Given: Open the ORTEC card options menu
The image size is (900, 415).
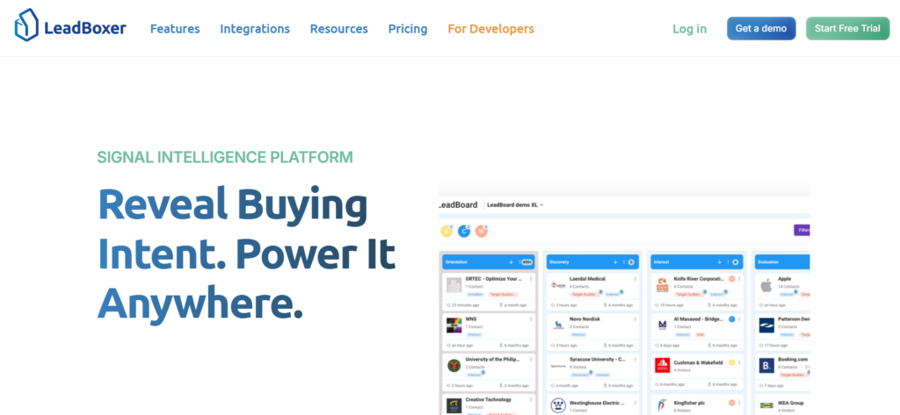Looking at the screenshot, I should click(531, 279).
